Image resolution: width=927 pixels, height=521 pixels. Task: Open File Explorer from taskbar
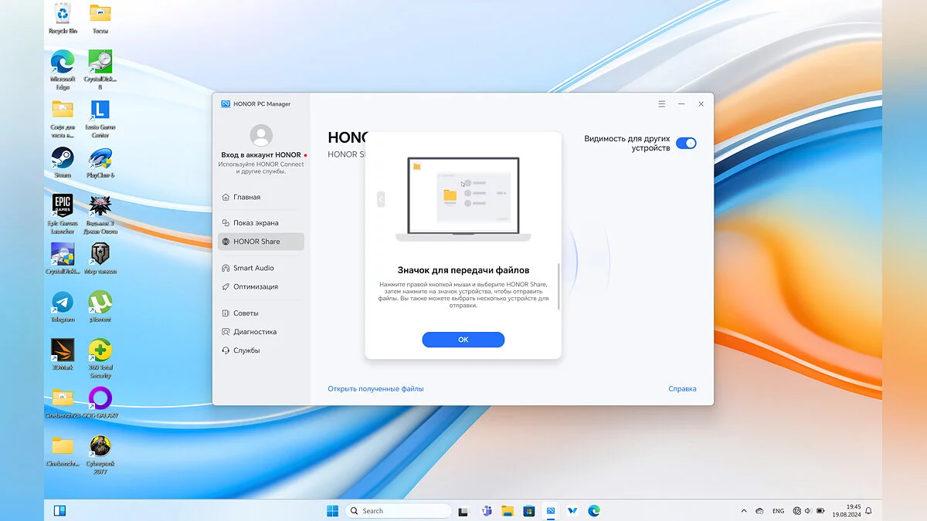click(508, 510)
